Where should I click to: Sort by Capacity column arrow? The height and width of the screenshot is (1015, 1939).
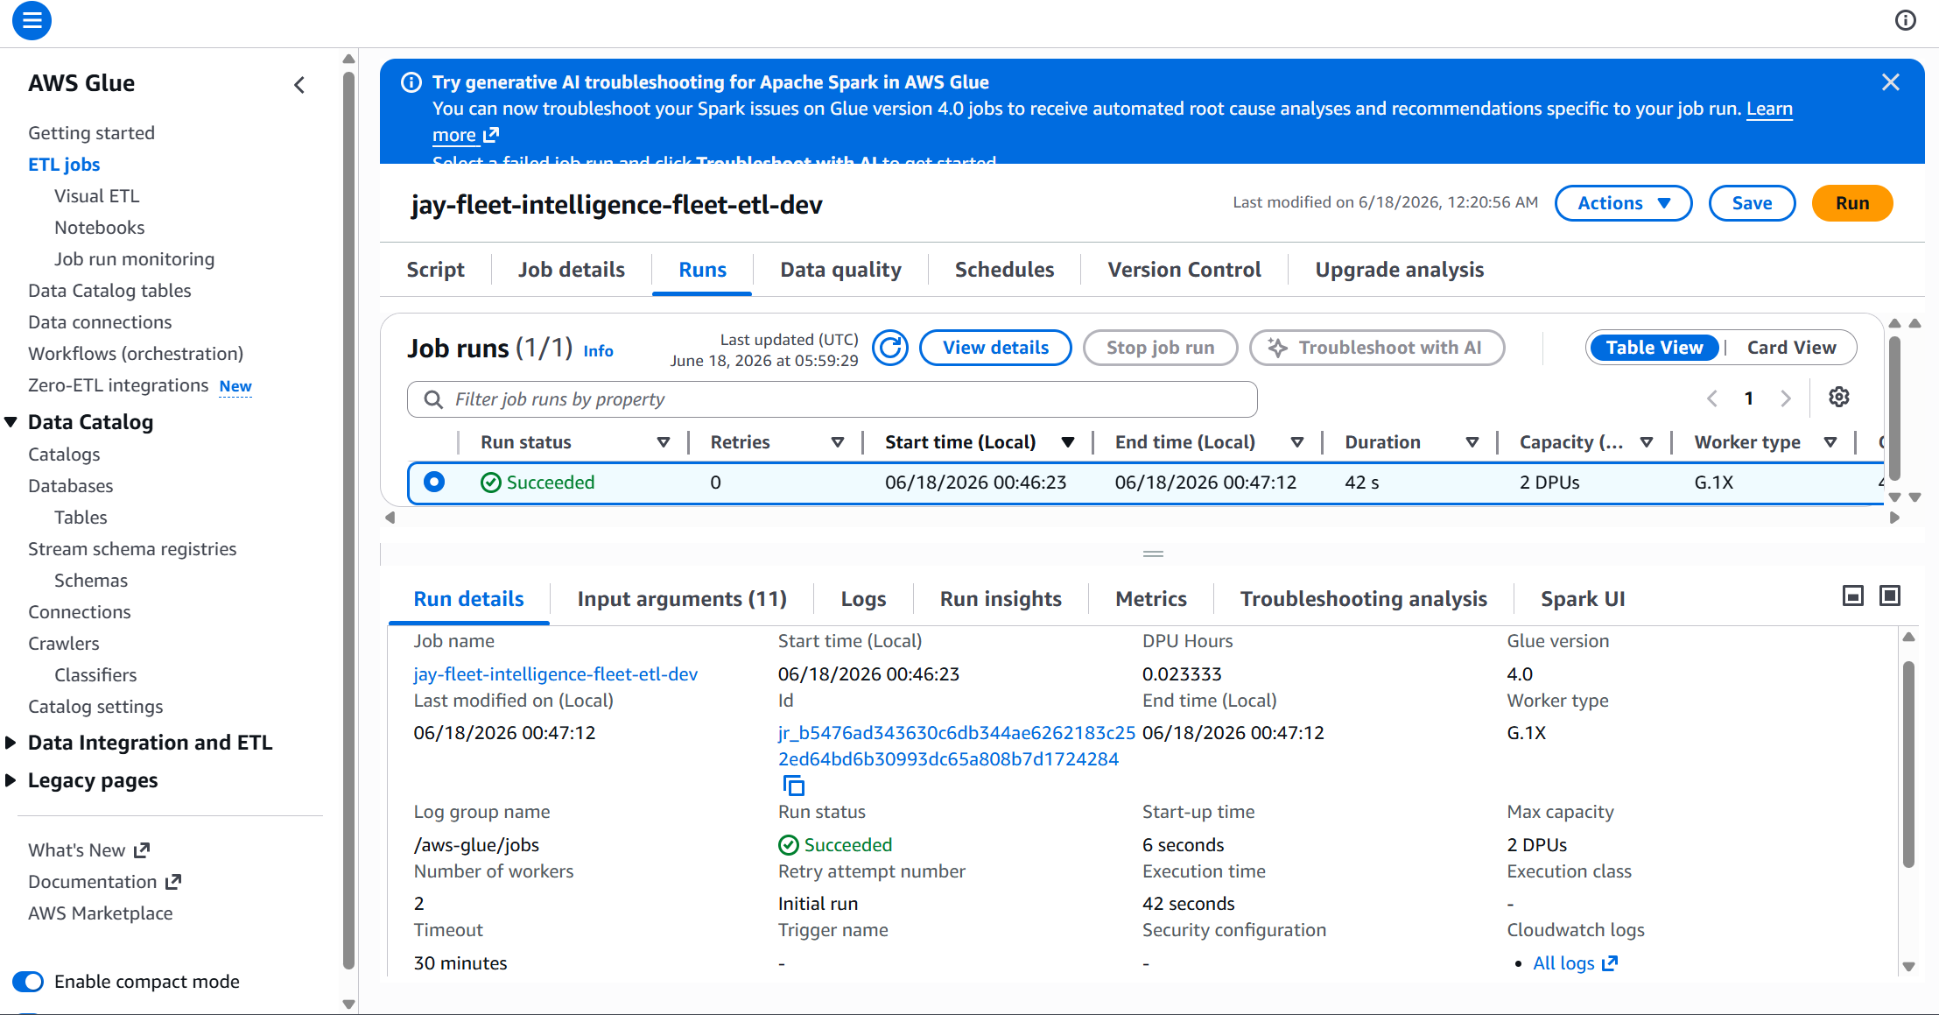click(x=1647, y=443)
